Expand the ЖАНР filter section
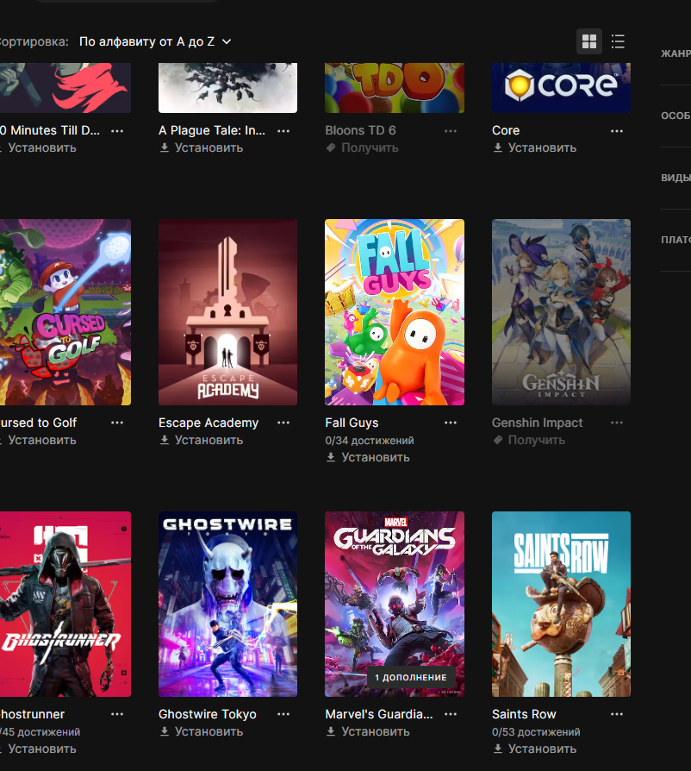Screen dimensions: 691x771 pos(675,53)
